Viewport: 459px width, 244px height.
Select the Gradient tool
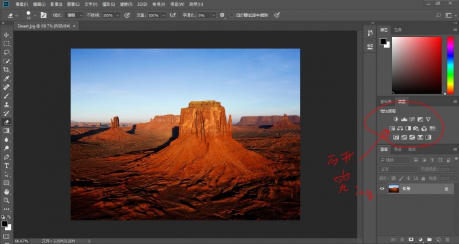click(x=6, y=131)
